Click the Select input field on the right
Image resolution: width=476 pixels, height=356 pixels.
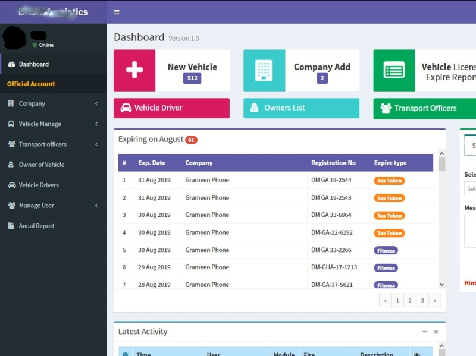pyautogui.click(x=470, y=188)
